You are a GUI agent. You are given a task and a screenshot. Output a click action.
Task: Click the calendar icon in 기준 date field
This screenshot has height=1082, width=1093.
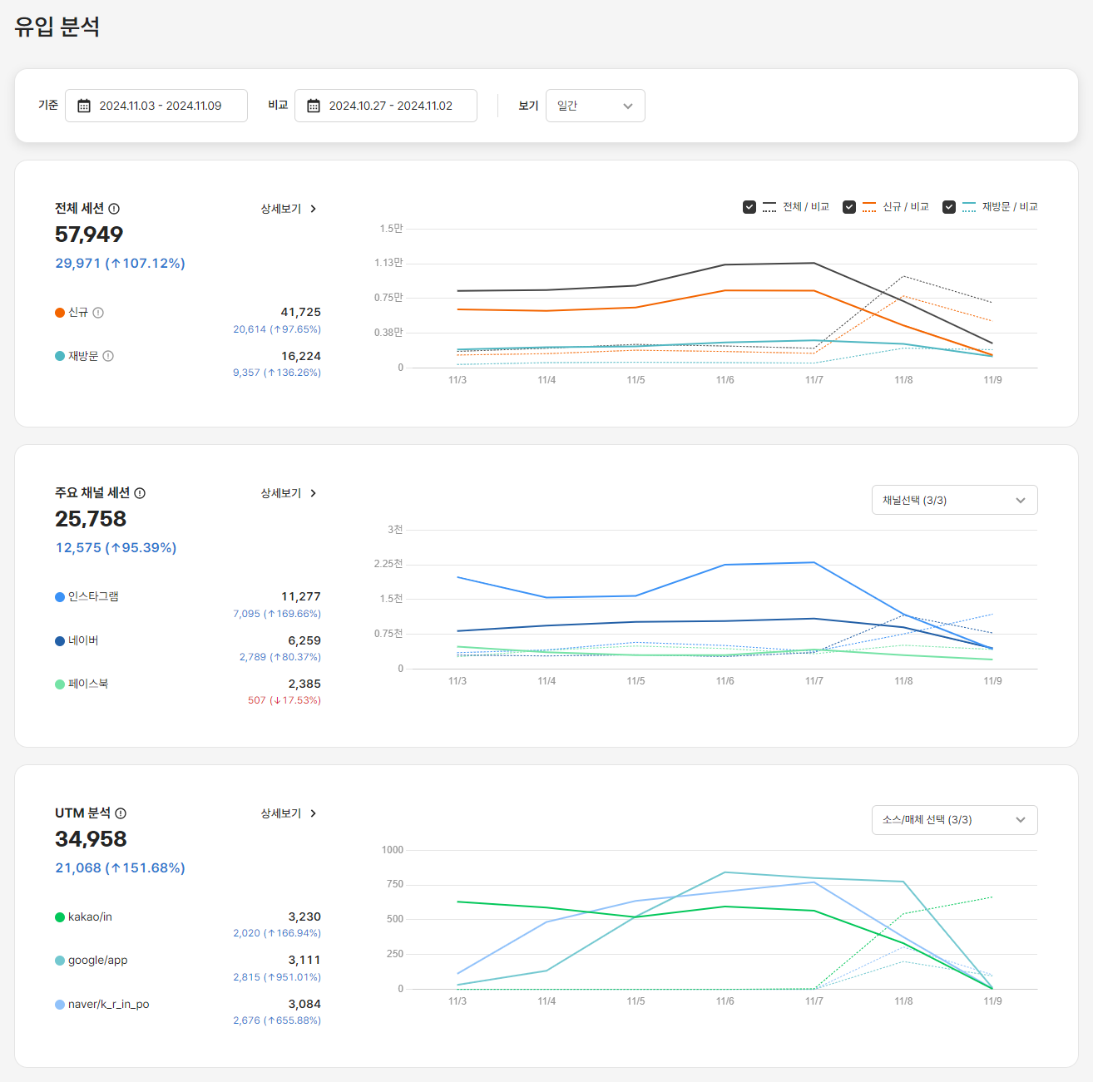[84, 106]
